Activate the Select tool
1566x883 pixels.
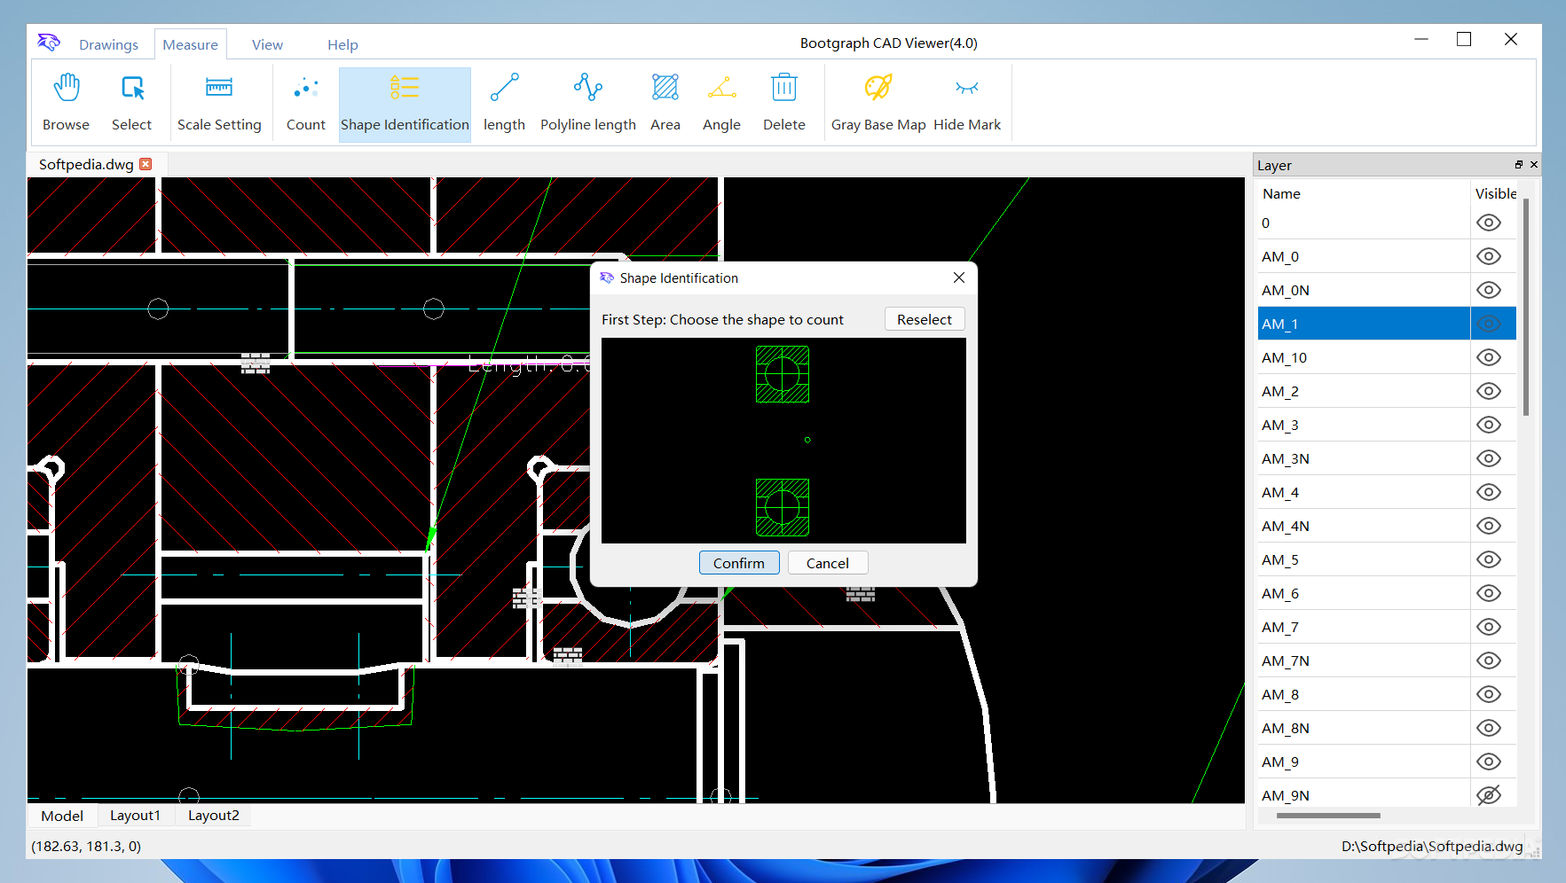tap(131, 103)
